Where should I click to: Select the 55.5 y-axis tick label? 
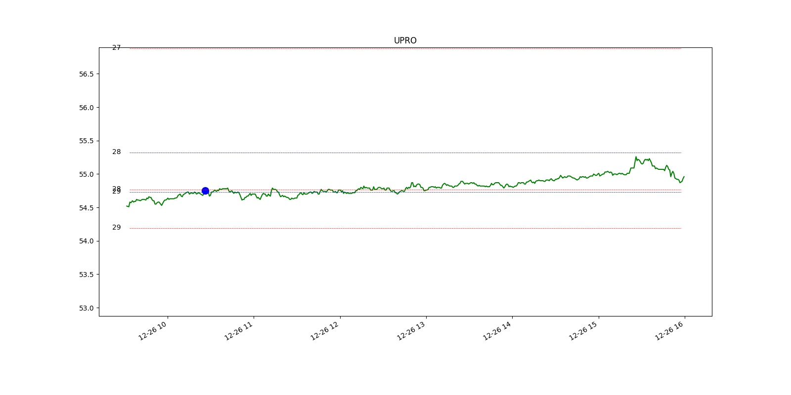[87, 141]
